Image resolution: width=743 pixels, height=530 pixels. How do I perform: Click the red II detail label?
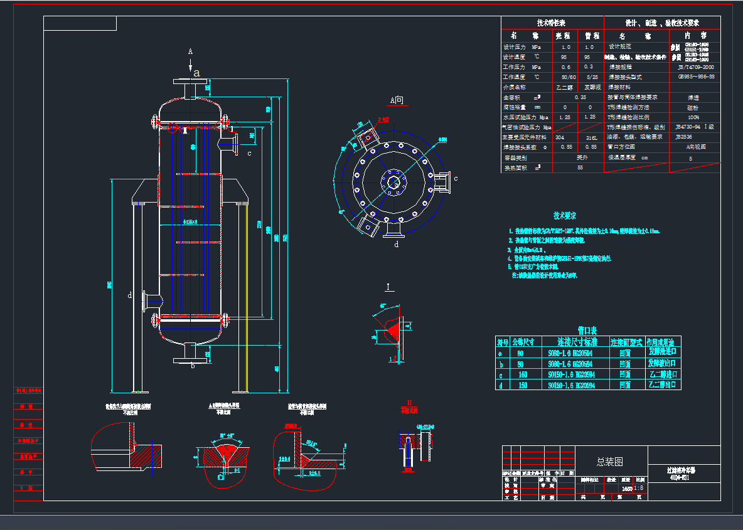coord(409,403)
